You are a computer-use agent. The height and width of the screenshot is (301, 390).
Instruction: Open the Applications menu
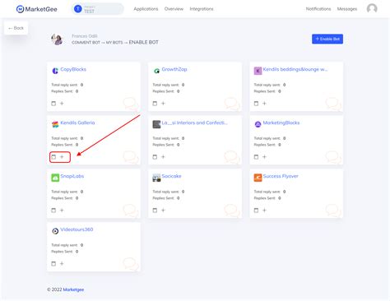pyautogui.click(x=146, y=9)
